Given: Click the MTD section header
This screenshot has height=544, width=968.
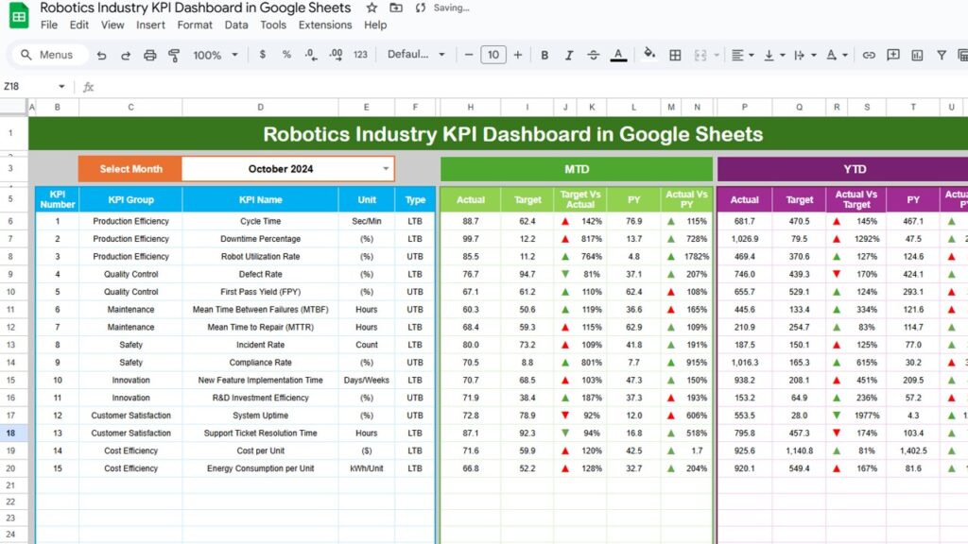Looking at the screenshot, I should 576,169.
